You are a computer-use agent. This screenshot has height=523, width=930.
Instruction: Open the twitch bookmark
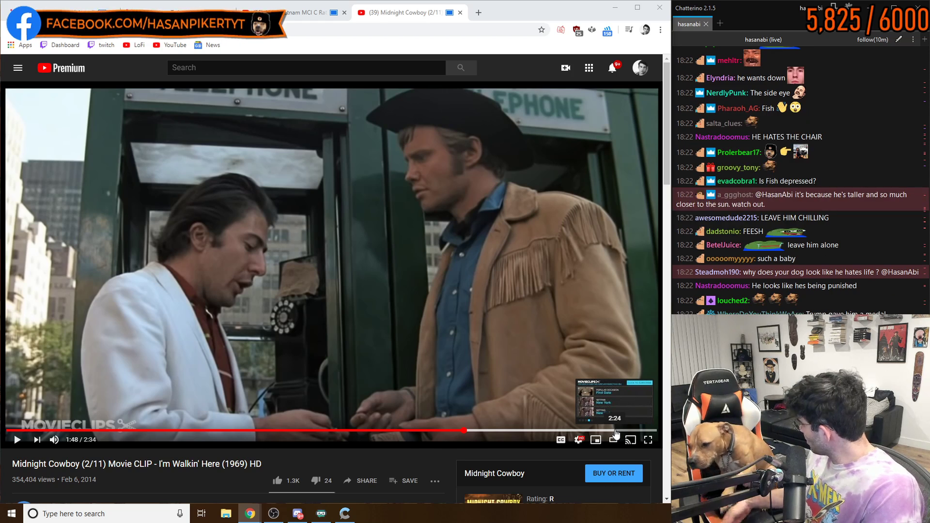click(101, 45)
